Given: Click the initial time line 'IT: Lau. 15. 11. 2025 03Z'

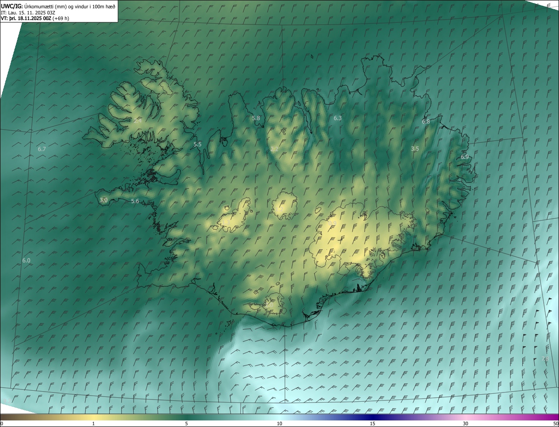Looking at the screenshot, I should (x=28, y=12).
